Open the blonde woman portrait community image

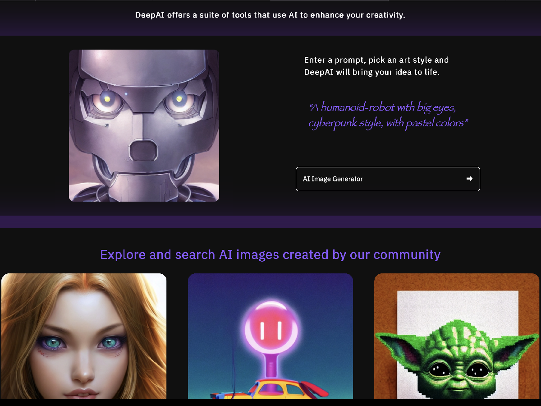point(84,336)
